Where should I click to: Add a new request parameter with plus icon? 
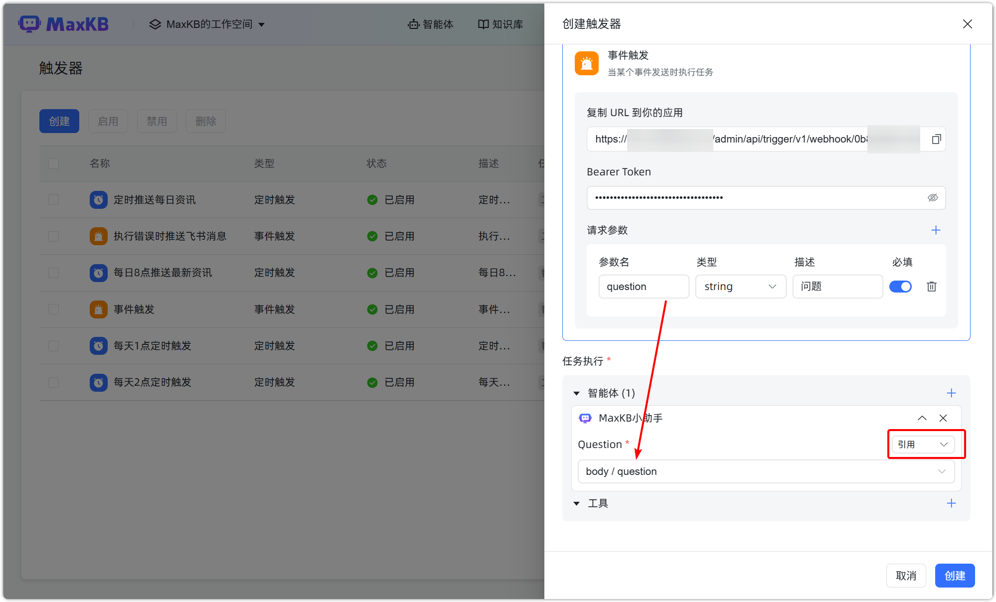click(936, 230)
